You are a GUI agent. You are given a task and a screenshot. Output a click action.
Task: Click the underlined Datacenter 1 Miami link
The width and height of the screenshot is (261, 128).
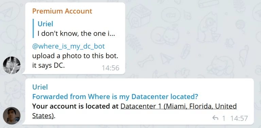pos(179,106)
